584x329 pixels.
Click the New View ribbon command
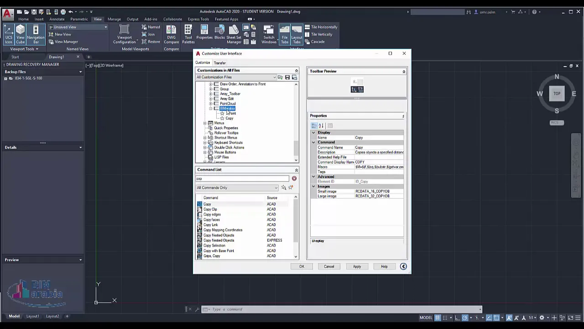[x=60, y=34]
